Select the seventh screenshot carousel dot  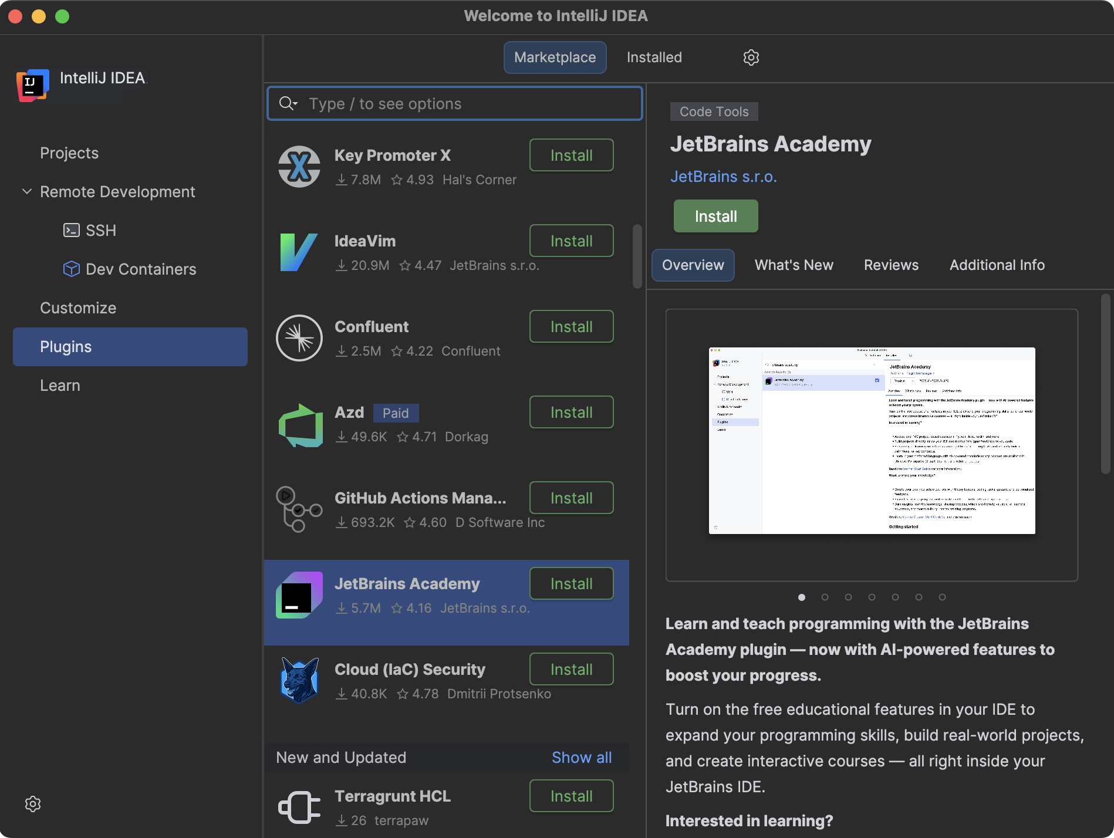[942, 597]
